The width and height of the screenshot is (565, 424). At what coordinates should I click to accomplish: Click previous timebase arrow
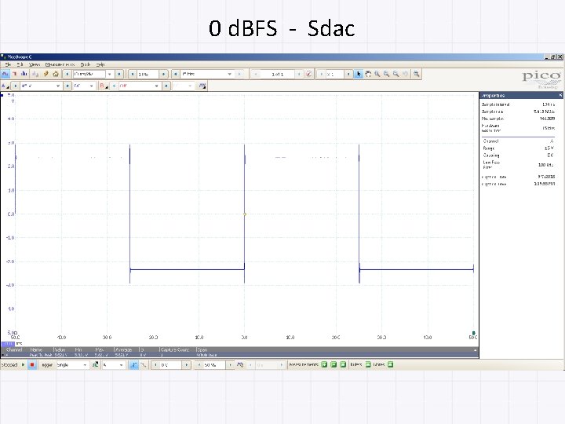pos(67,74)
